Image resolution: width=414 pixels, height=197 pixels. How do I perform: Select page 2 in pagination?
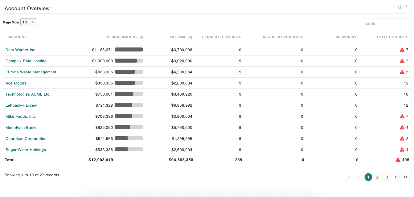point(377,177)
